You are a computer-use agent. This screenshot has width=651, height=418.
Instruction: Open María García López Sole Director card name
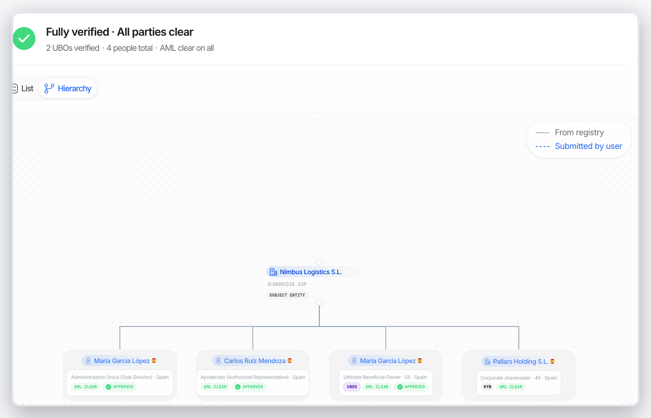122,361
